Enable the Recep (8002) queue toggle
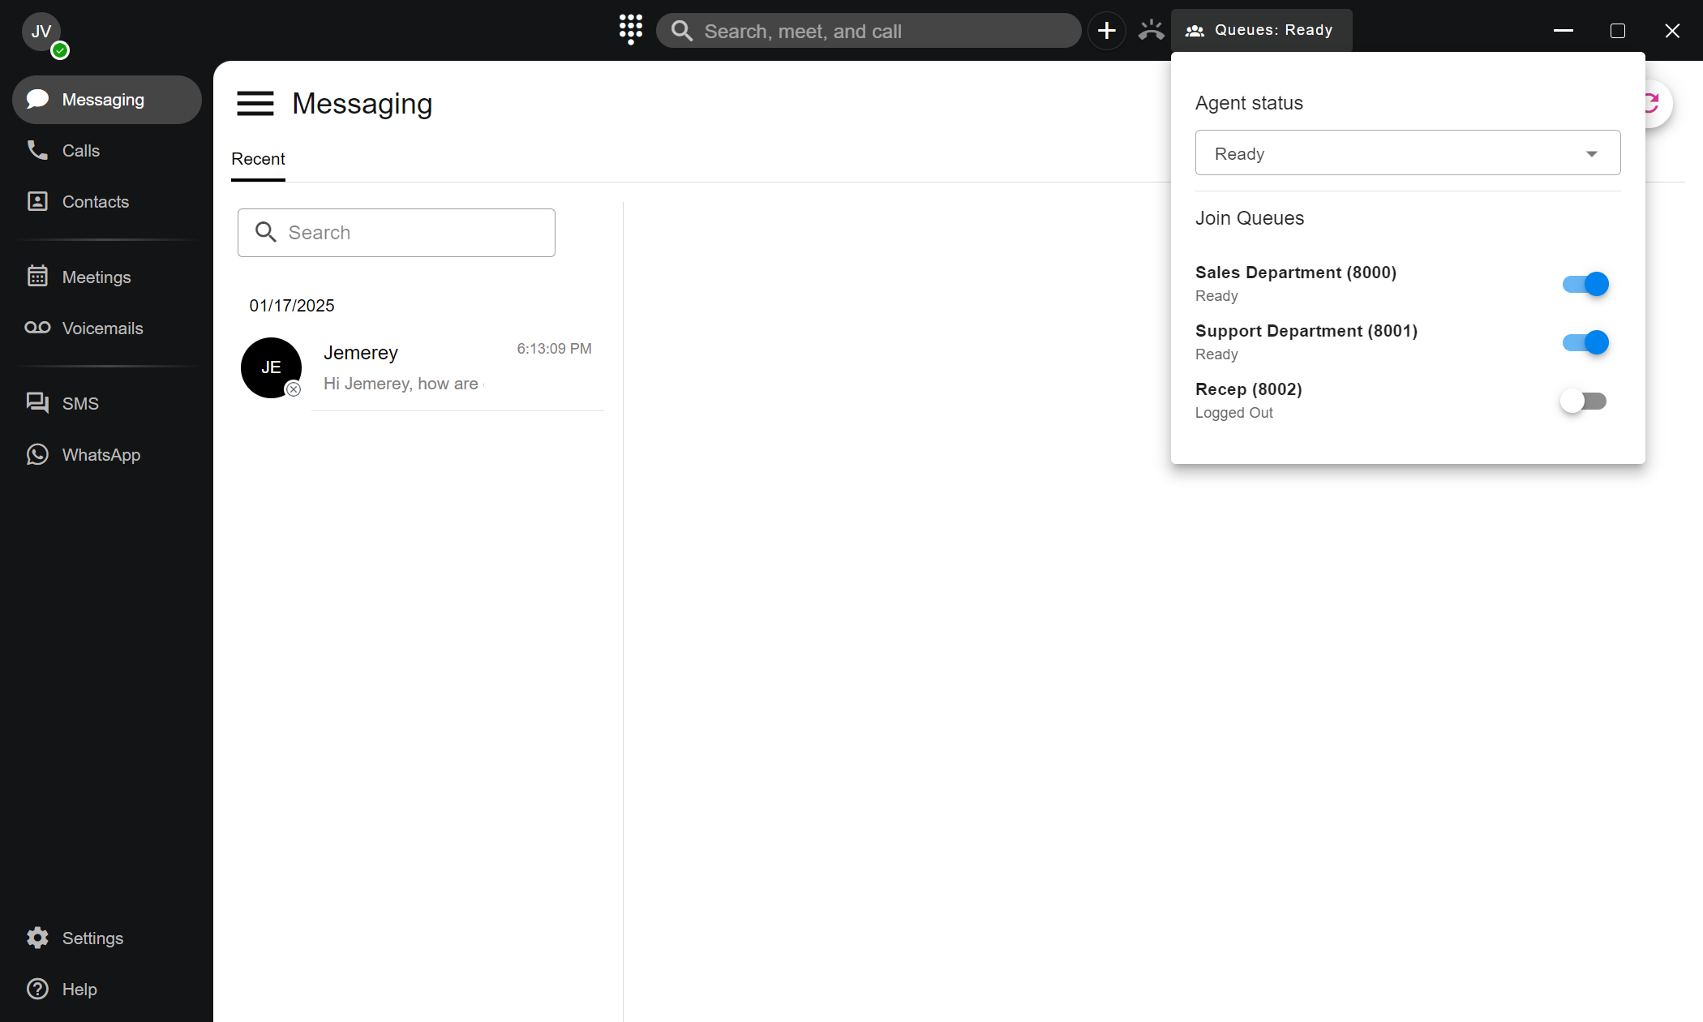Image resolution: width=1703 pixels, height=1022 pixels. click(1583, 401)
